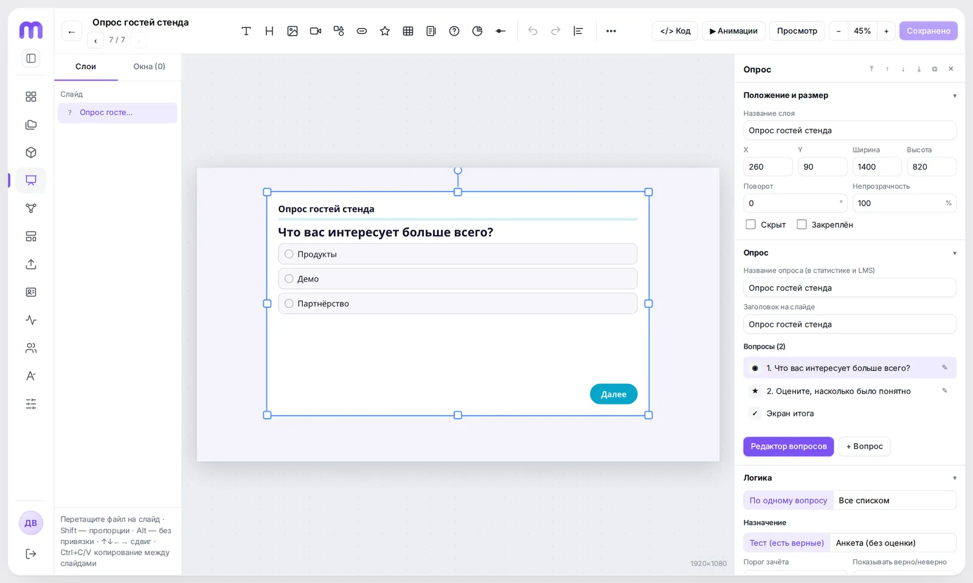This screenshot has height=583, width=973.
Task: Insert an image with the image tool
Action: pos(293,31)
